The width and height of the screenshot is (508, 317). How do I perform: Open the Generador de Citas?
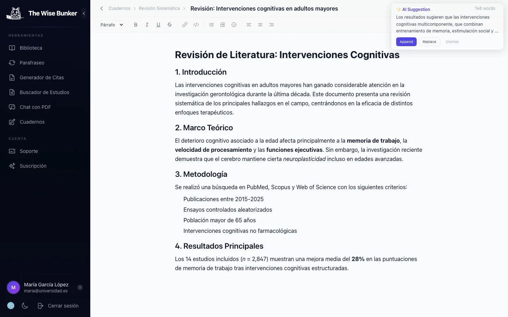pyautogui.click(x=42, y=77)
